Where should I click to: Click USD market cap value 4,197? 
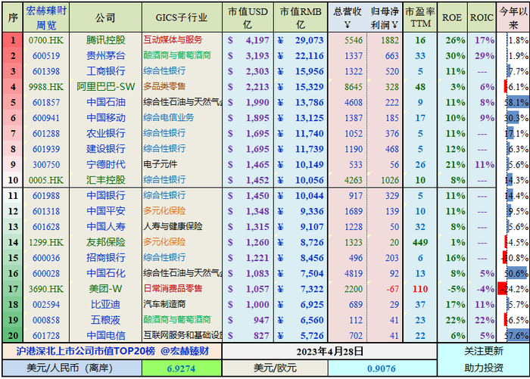[257, 40]
